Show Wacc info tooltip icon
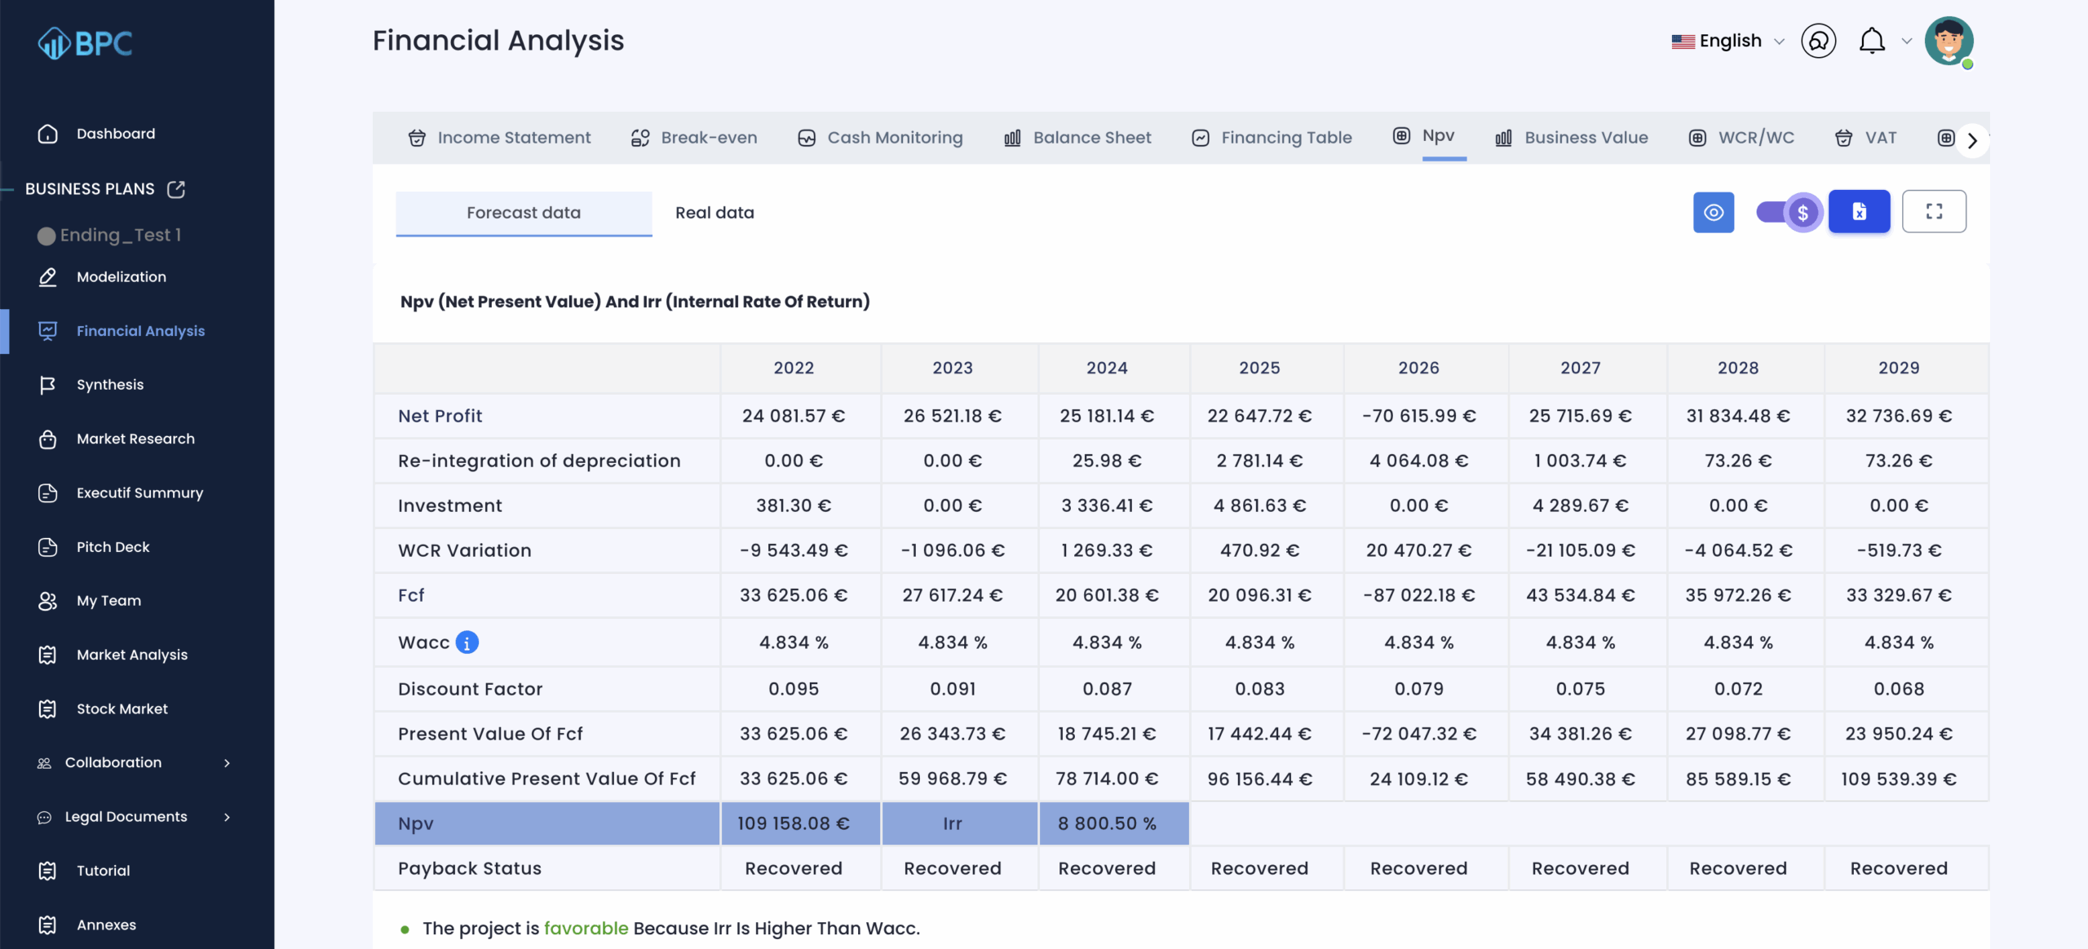 pos(467,642)
